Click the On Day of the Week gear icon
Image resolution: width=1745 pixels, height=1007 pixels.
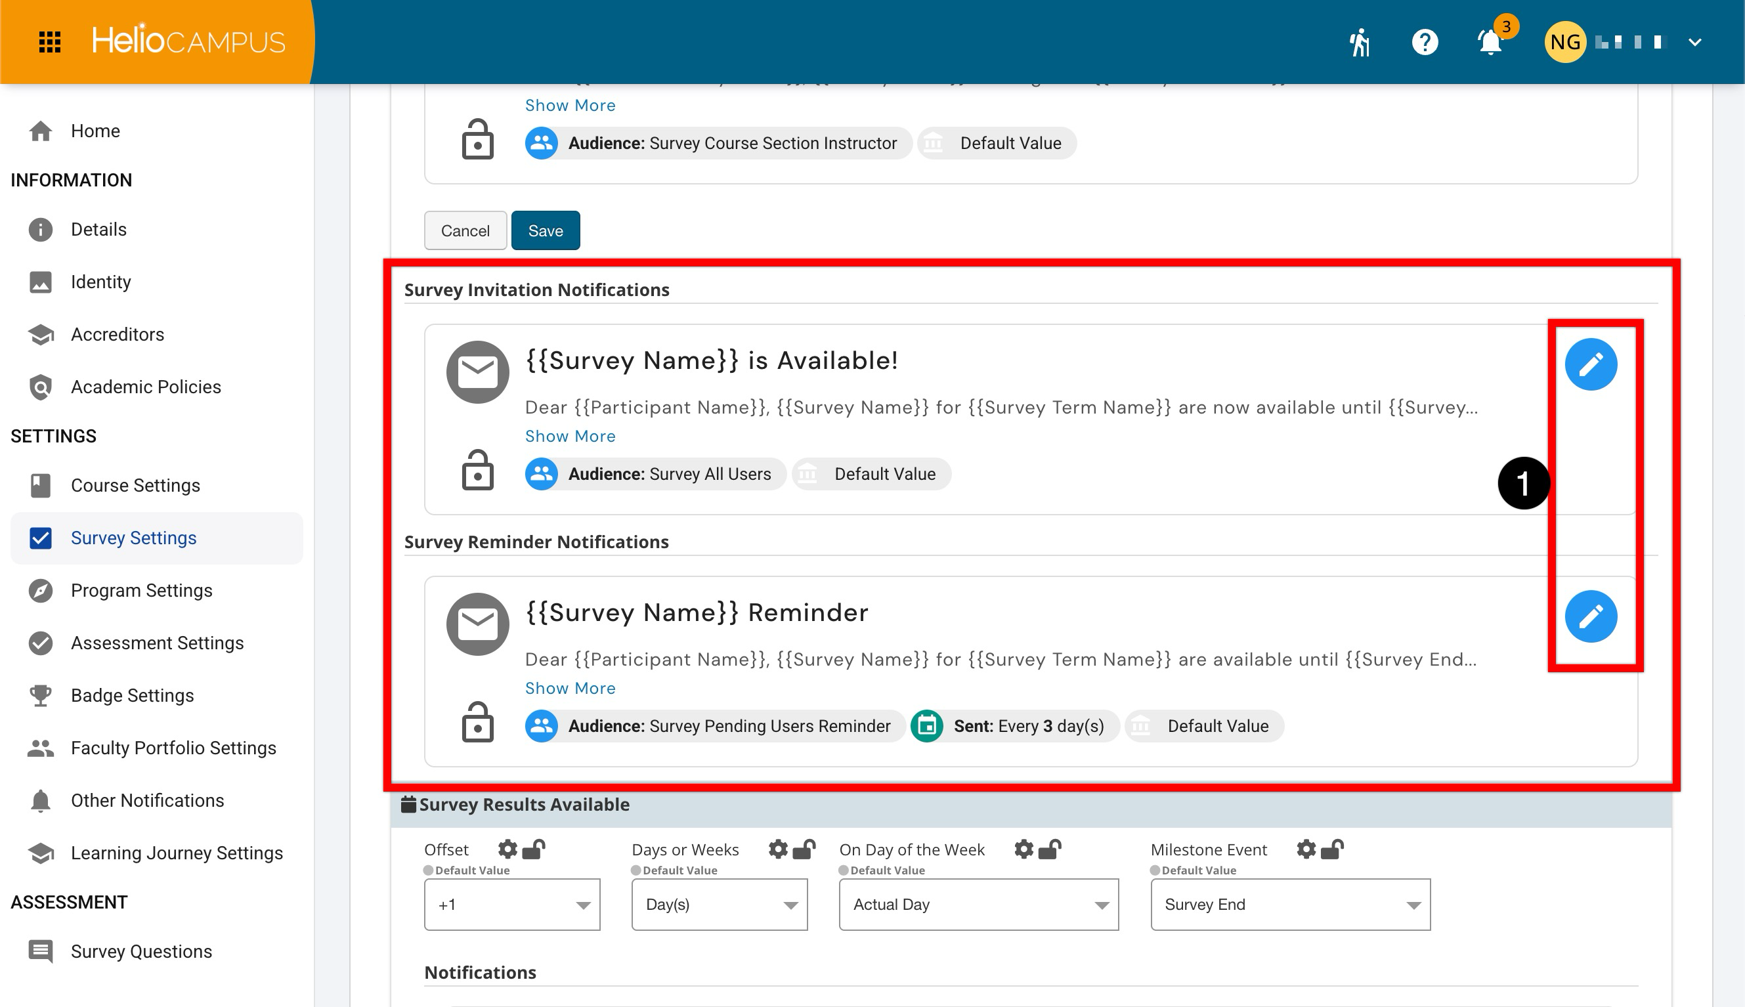1023,849
